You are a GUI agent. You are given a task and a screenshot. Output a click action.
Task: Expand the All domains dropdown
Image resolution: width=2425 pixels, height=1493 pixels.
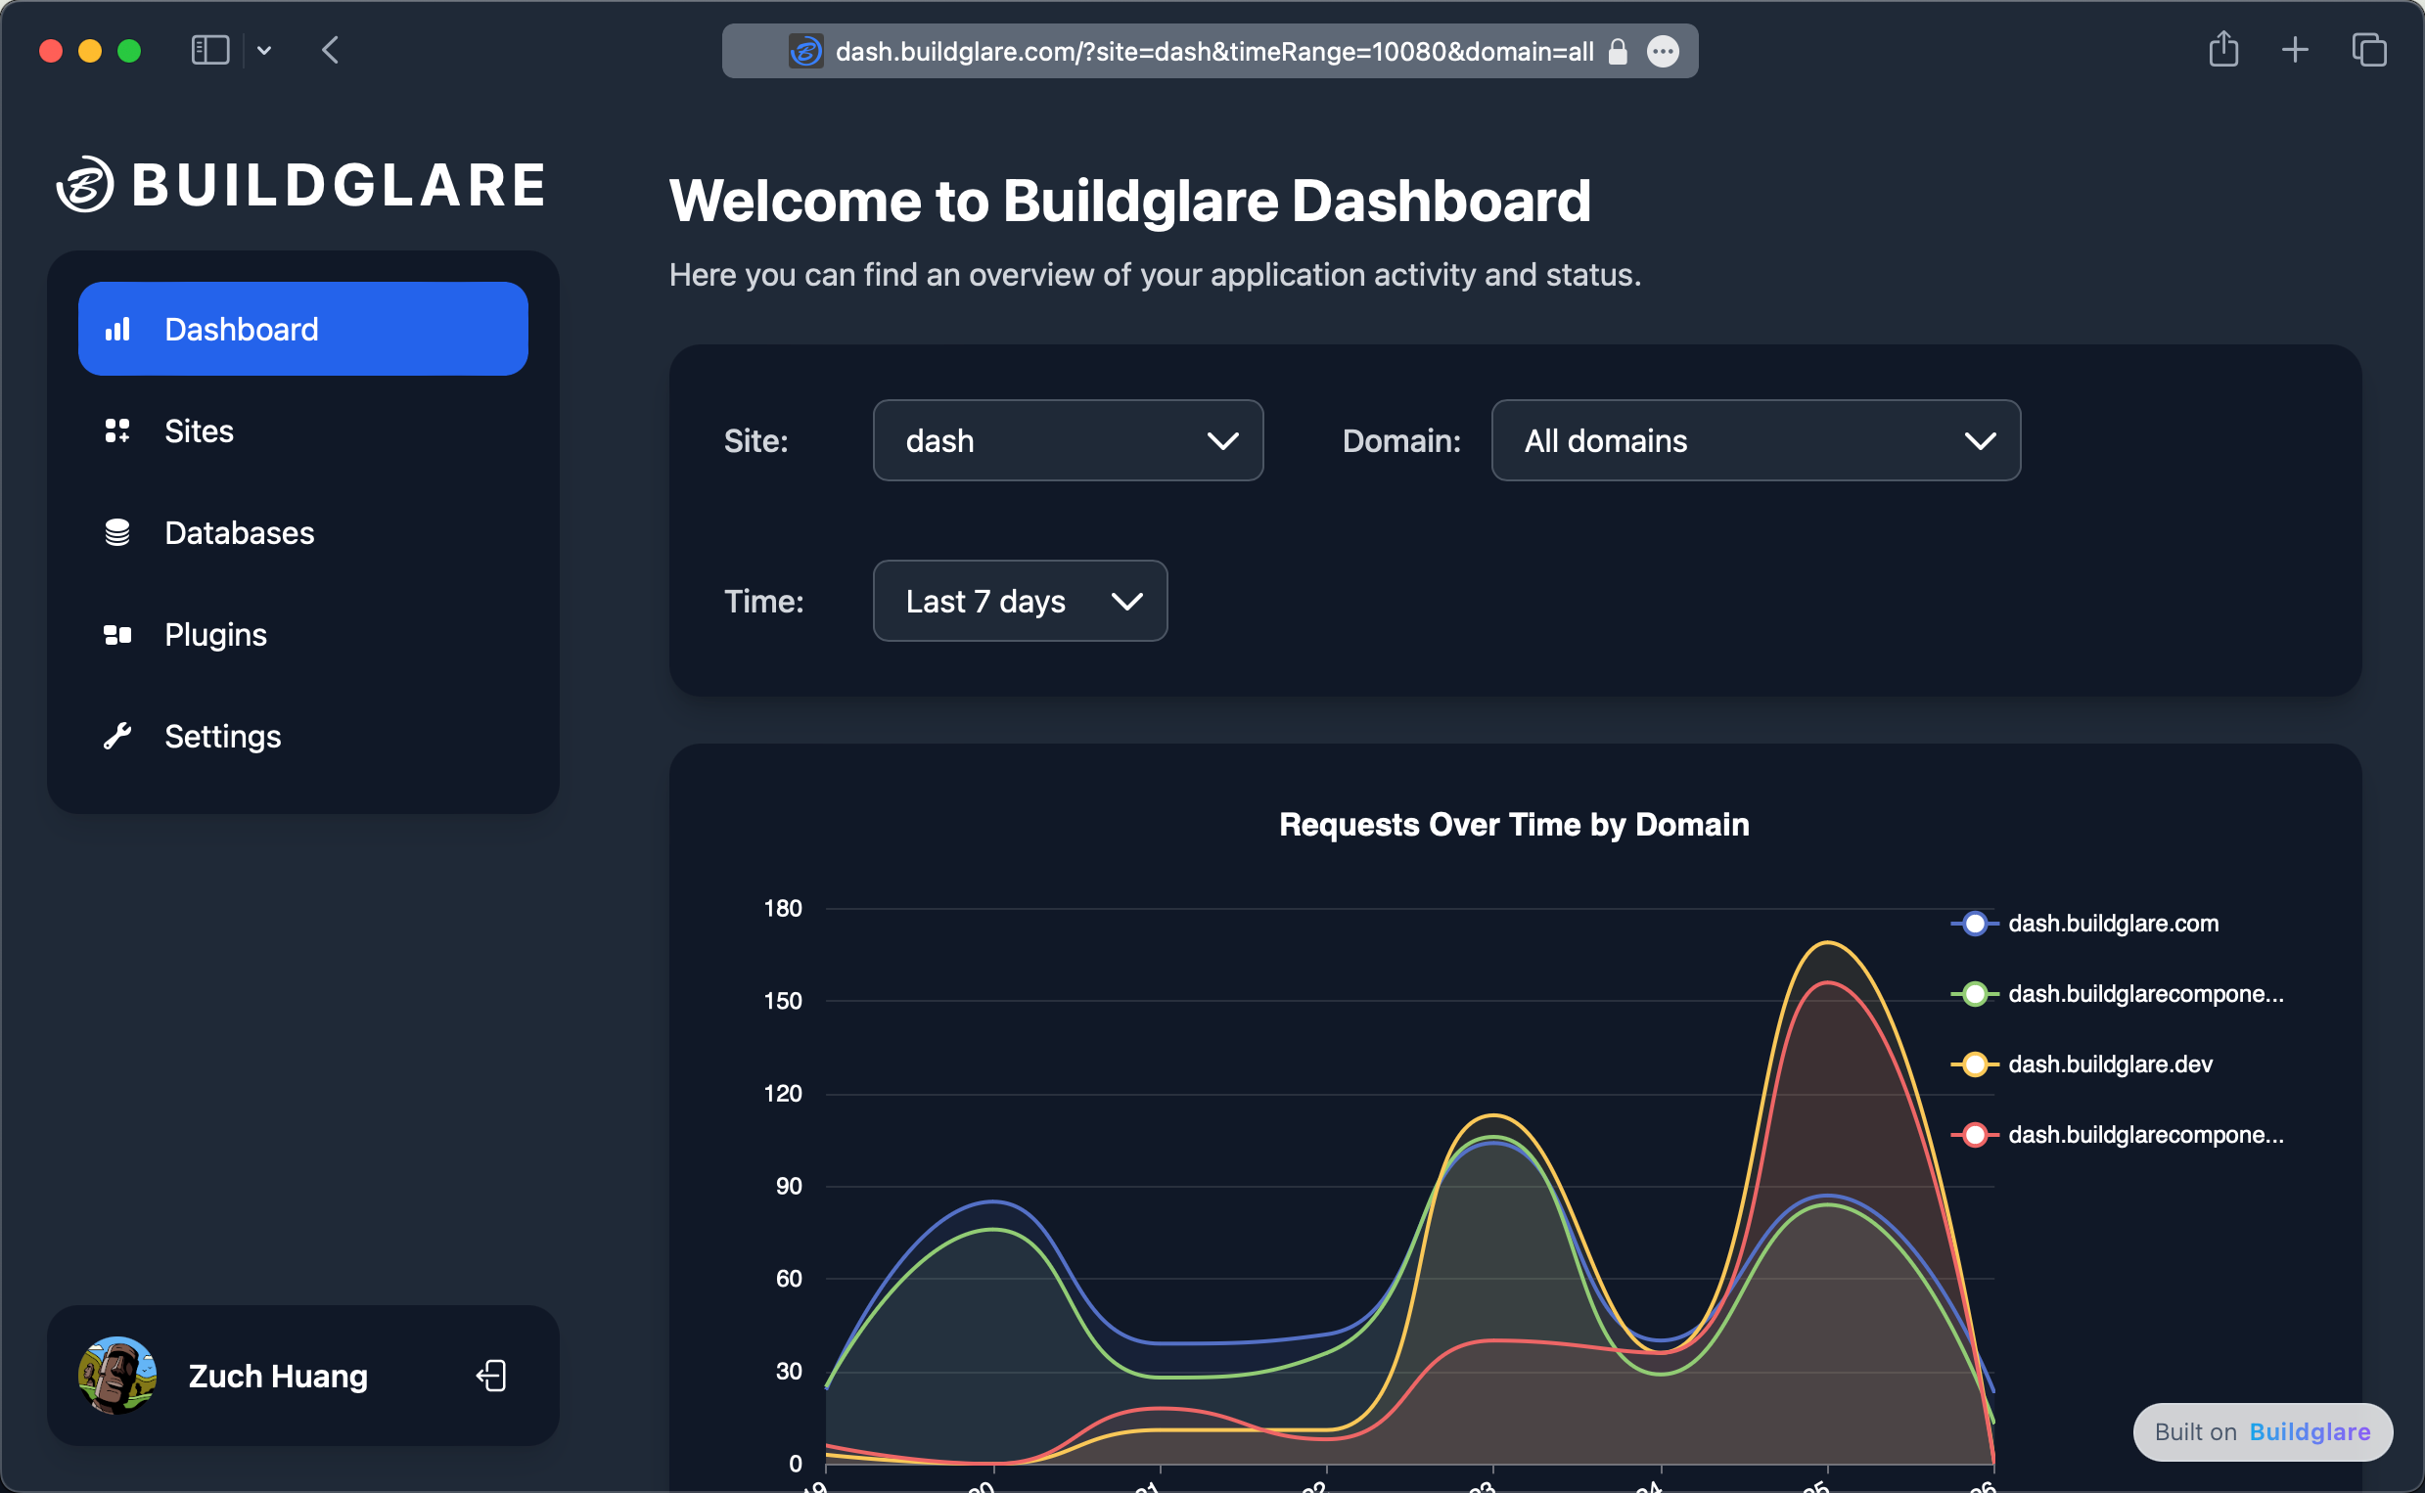click(x=1755, y=440)
